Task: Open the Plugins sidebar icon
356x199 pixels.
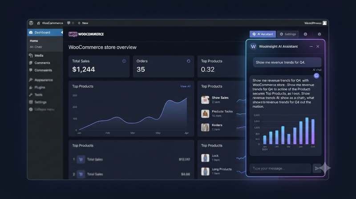Action: (31, 87)
